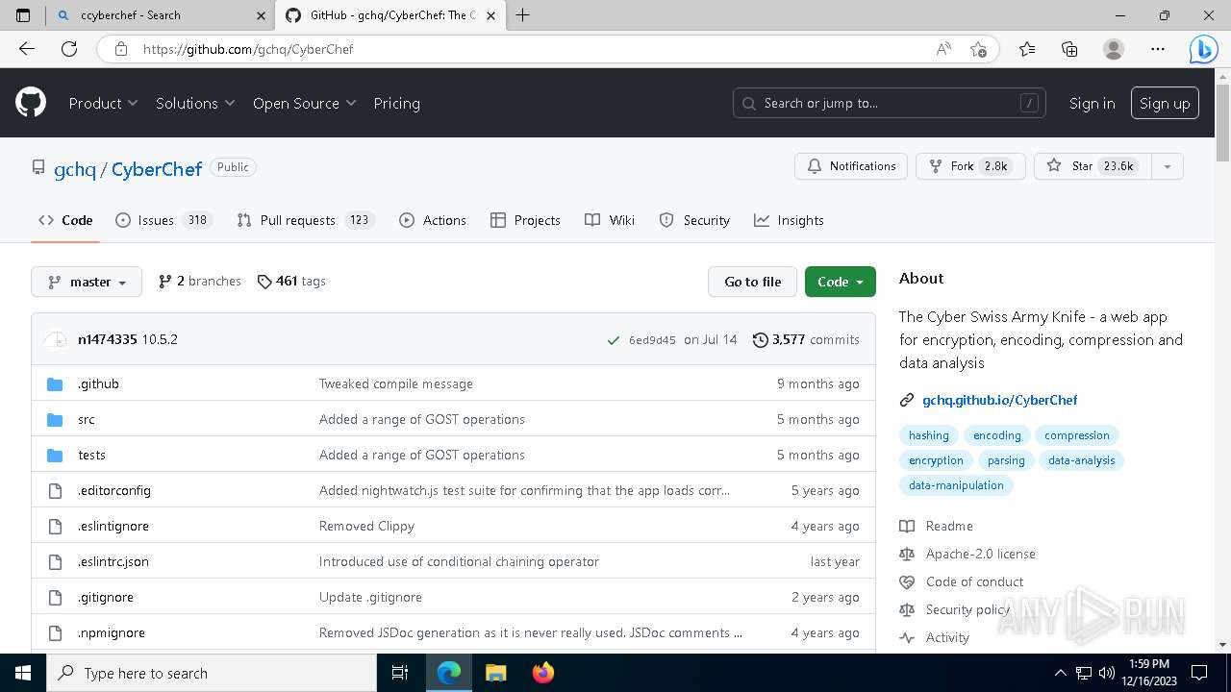Open notification center icon
Screen dimensions: 1231x692
1199,673
